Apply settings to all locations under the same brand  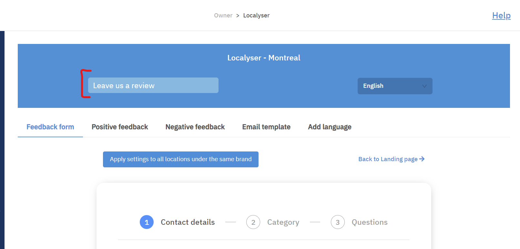[x=180, y=159]
